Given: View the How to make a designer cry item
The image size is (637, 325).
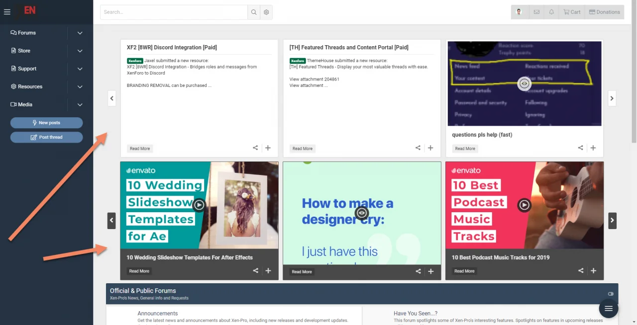Looking at the screenshot, I should 362,213.
